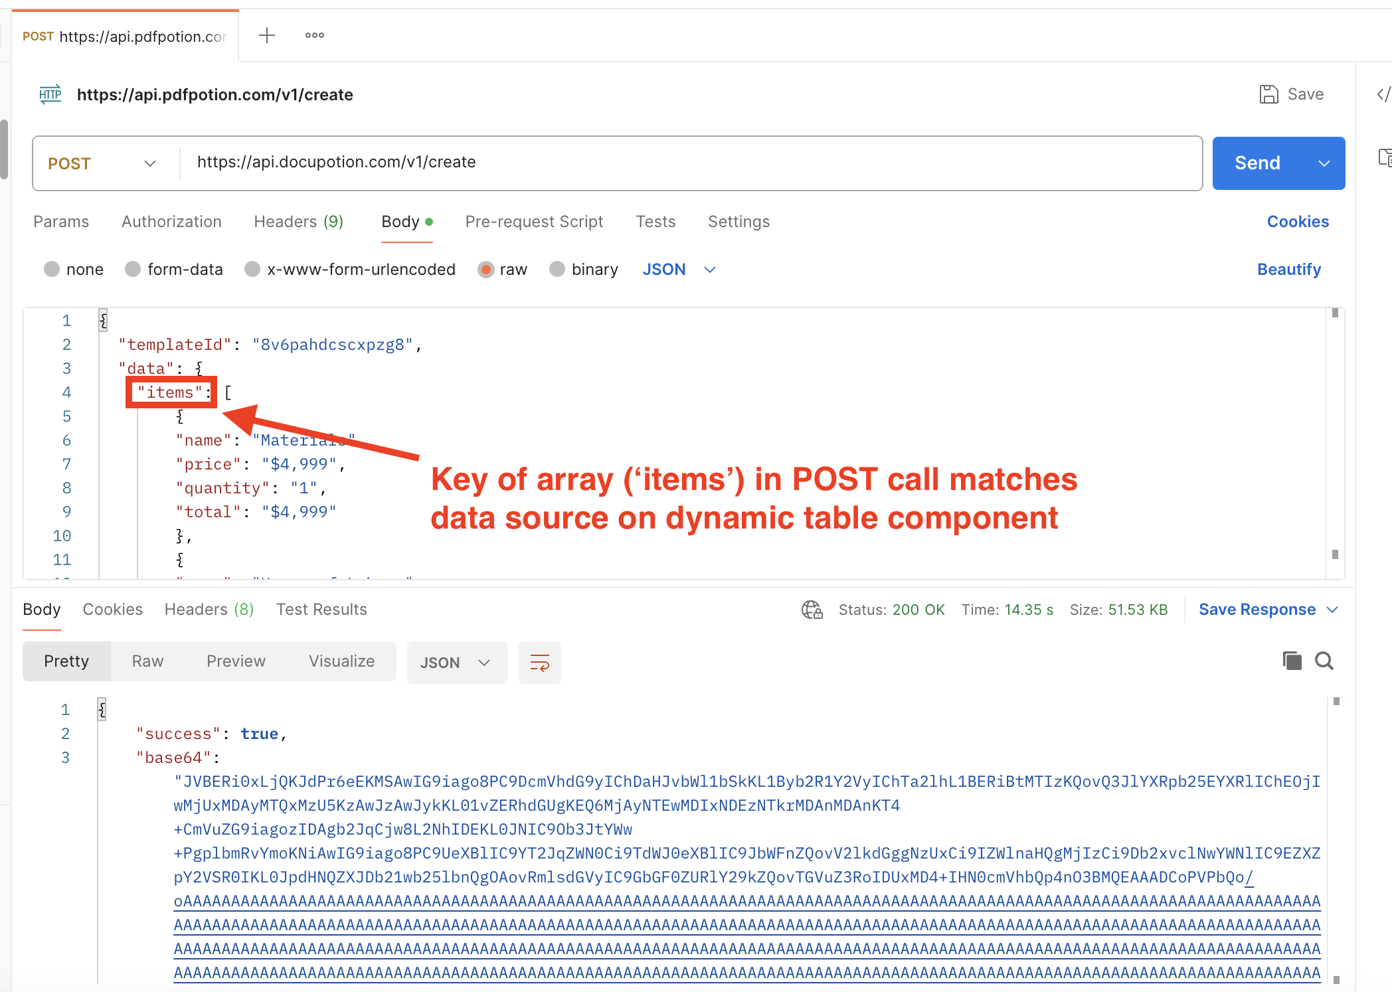1392x992 pixels.
Task: Switch response view to Visualize
Action: [x=341, y=661]
